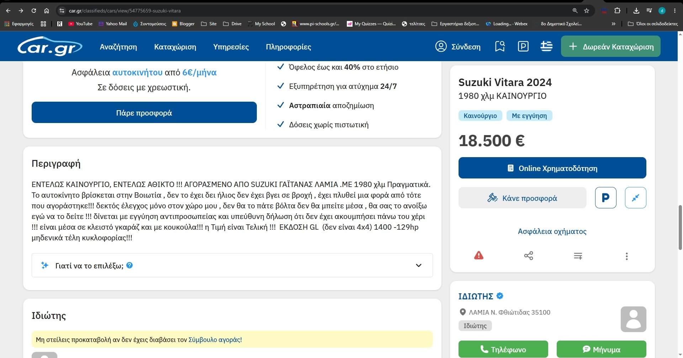Change language with Greek flag icon
683x358 pixels.
[x=546, y=46]
